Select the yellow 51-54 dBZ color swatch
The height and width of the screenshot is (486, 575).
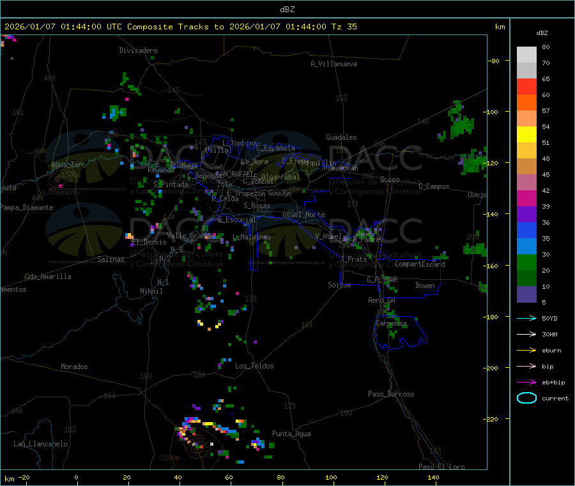pos(526,135)
